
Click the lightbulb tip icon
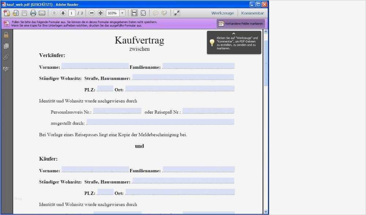pos(212,42)
